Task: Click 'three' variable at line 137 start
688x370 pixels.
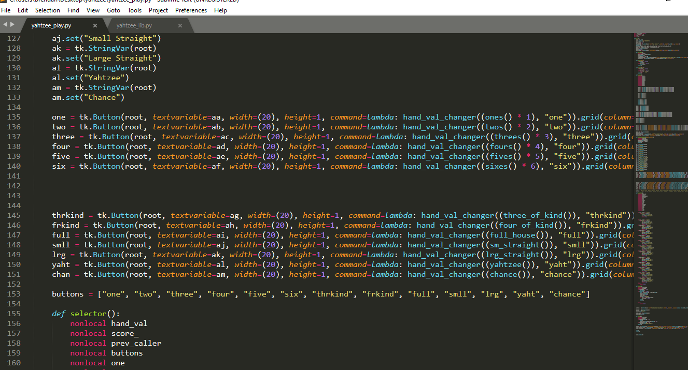Action: pyautogui.click(x=63, y=137)
